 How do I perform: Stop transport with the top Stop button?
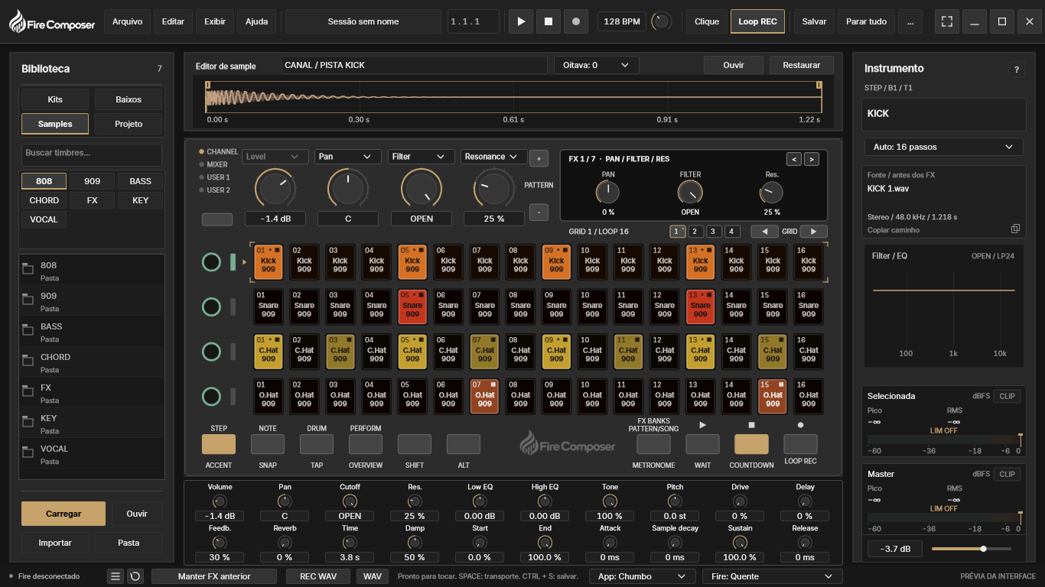pos(548,21)
